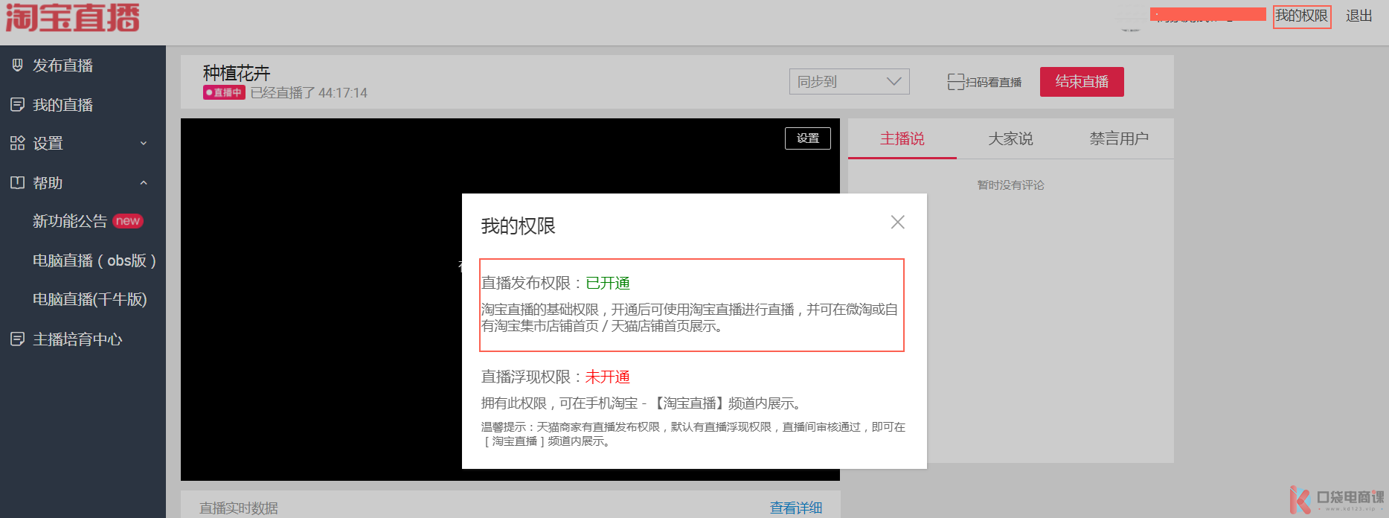Select the 主播说 tab

(902, 139)
